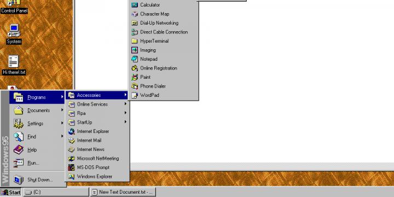This screenshot has width=394, height=197.
Task: Choose Accessories menu entry
Action: [x=97, y=95]
